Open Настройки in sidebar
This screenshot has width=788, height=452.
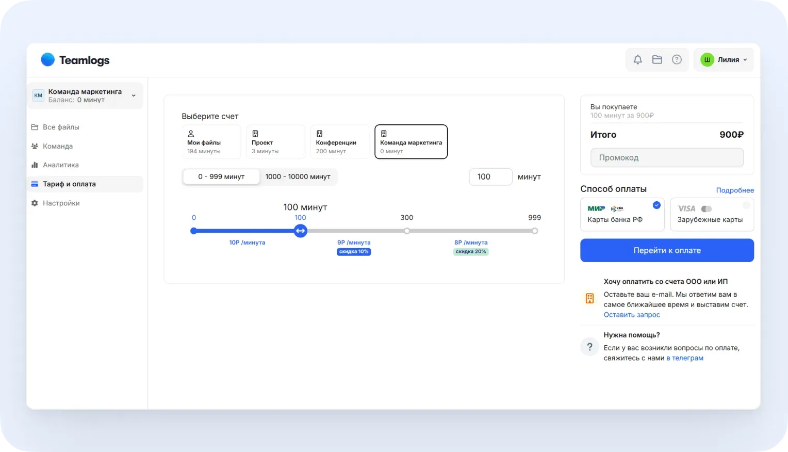point(61,203)
